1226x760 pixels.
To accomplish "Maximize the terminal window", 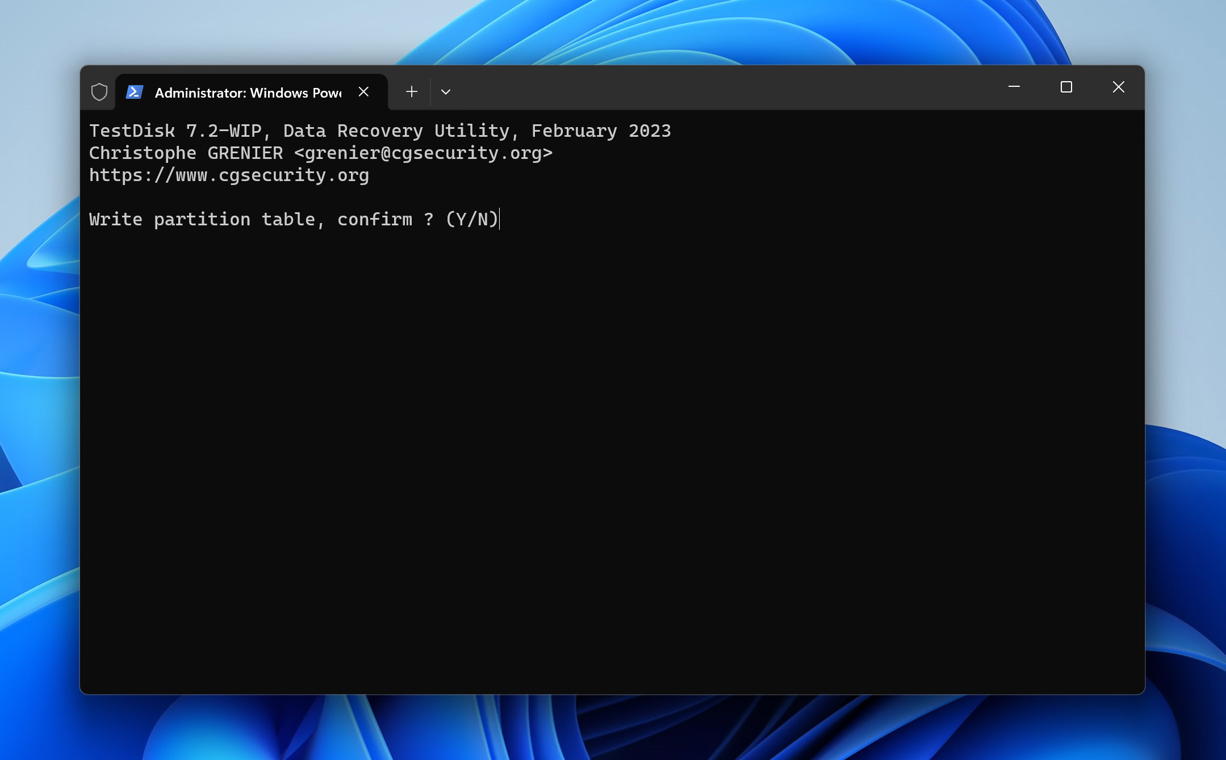I will point(1066,87).
